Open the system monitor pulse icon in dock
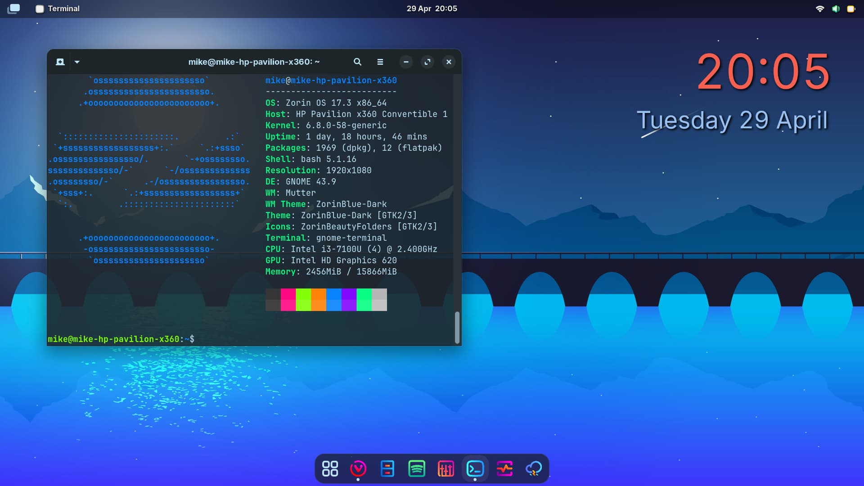864x486 pixels. [504, 468]
